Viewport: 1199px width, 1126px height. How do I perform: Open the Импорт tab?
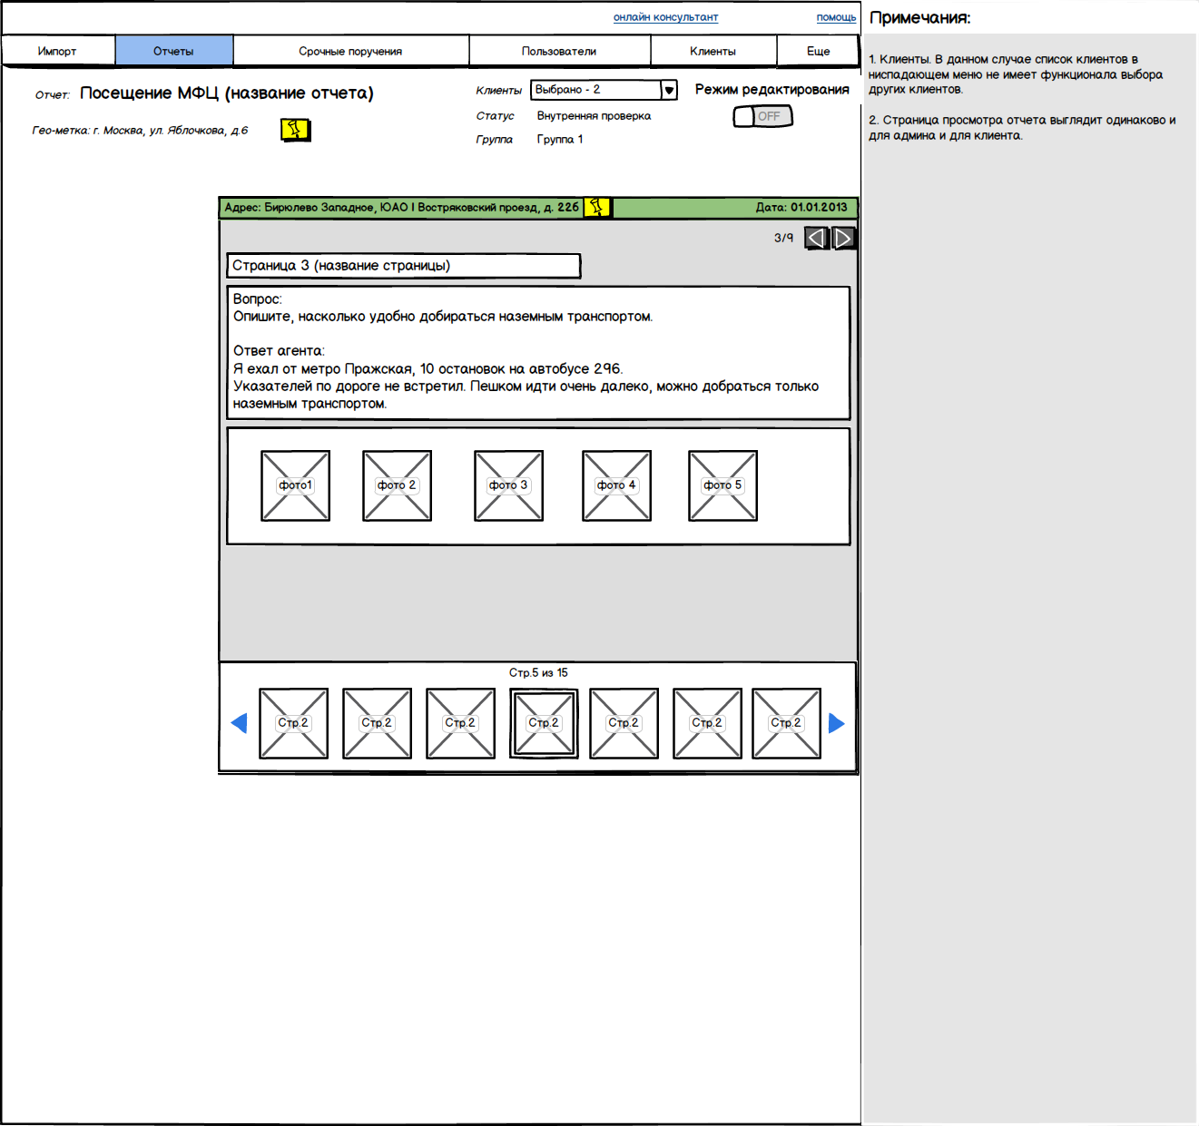pyautogui.click(x=57, y=51)
